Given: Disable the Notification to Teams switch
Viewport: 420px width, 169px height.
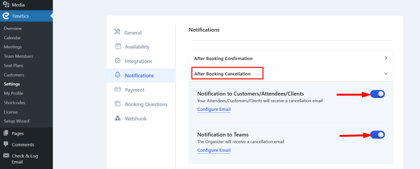Looking at the screenshot, I should [x=377, y=135].
